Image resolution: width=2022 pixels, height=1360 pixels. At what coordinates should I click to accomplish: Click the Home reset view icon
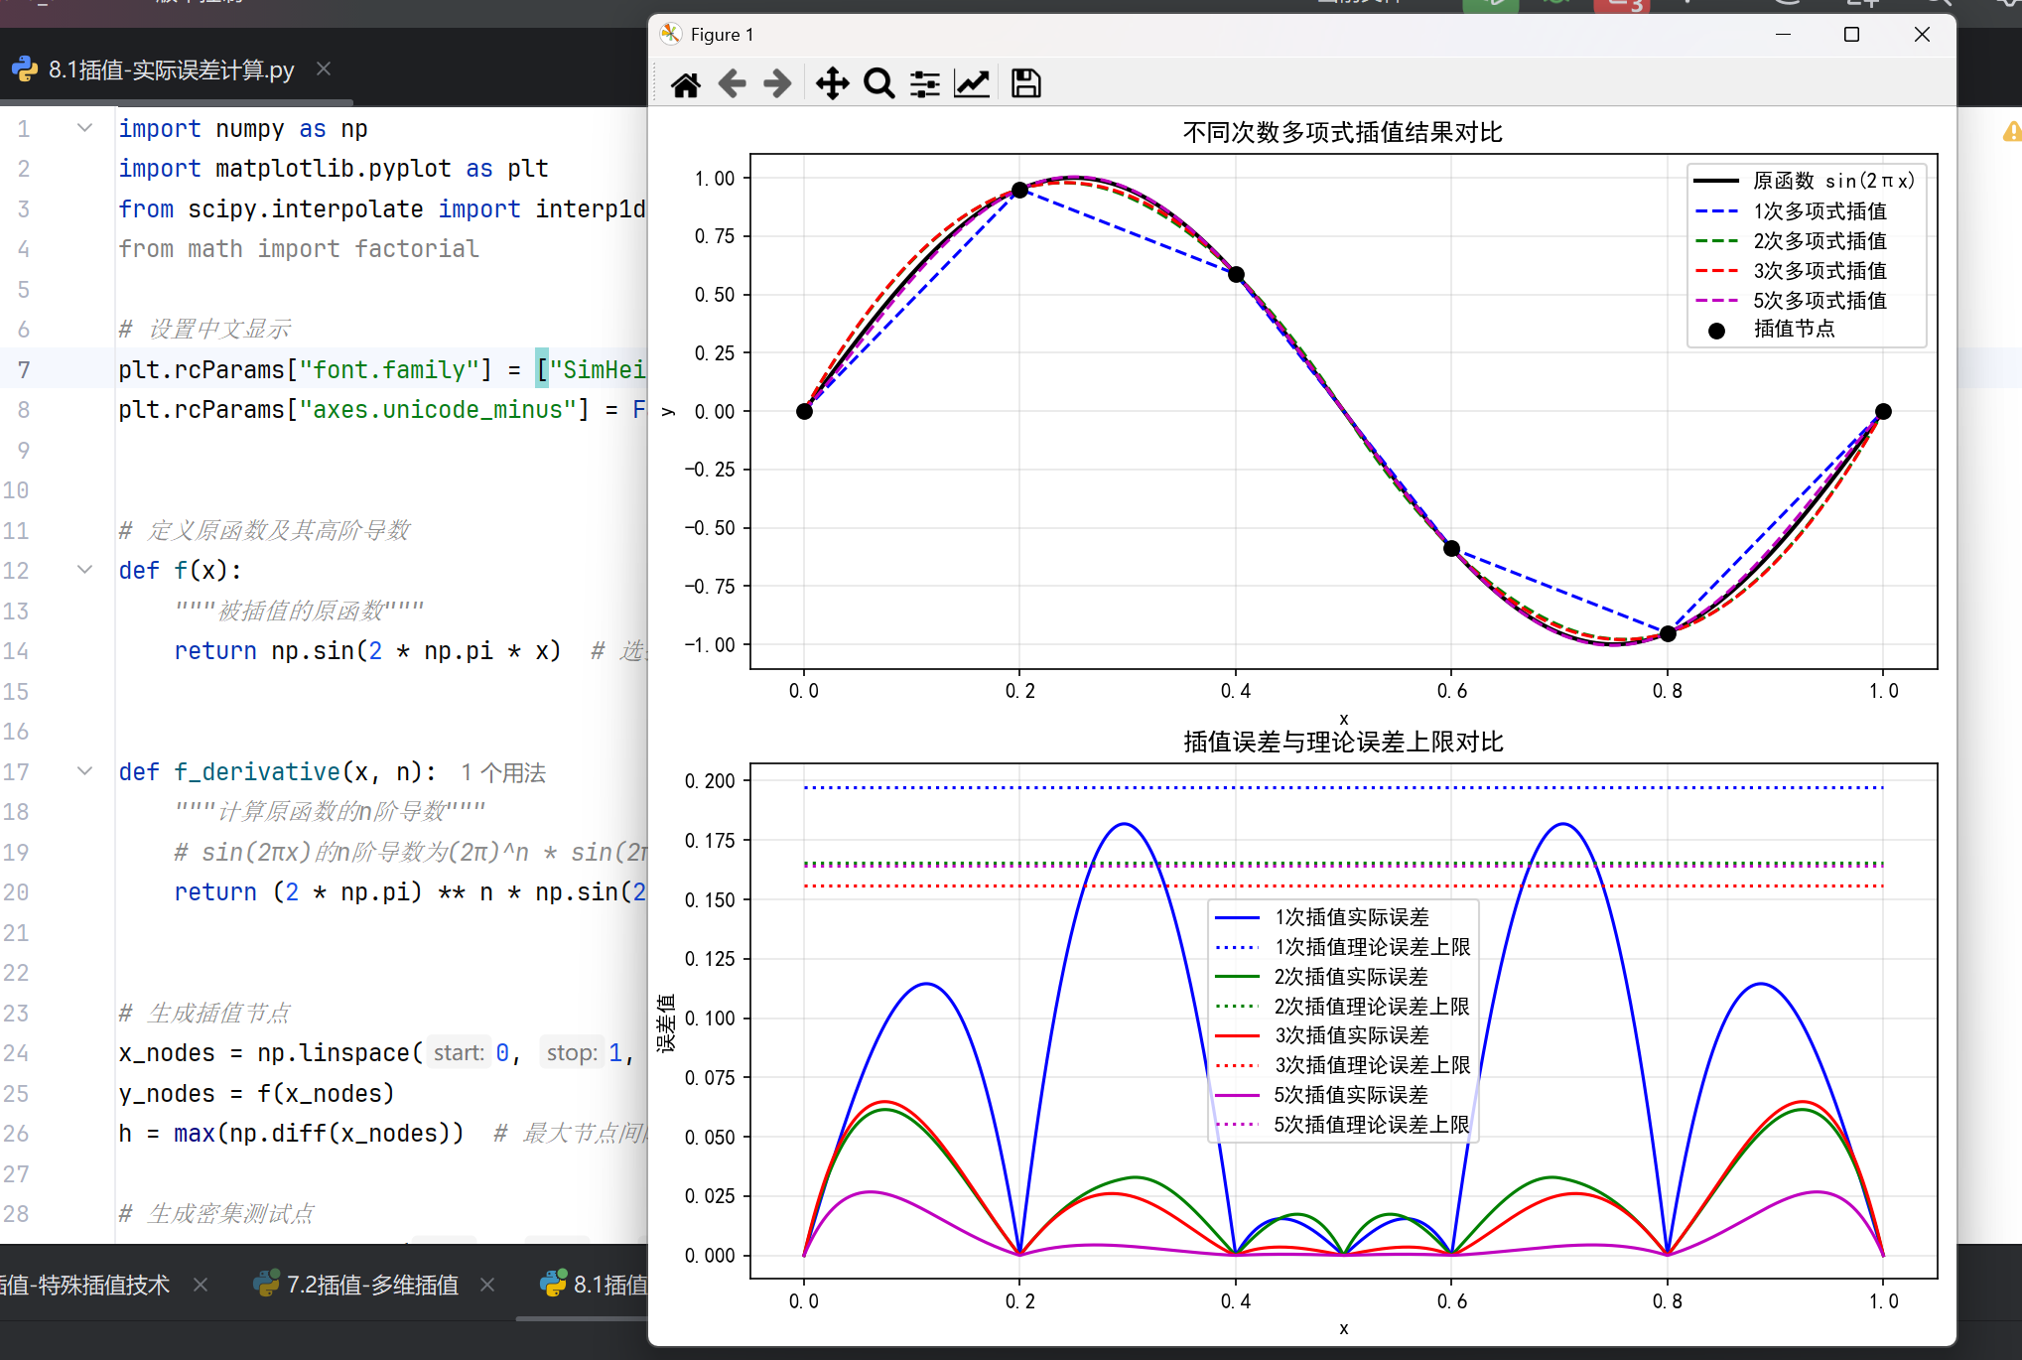[x=685, y=84]
